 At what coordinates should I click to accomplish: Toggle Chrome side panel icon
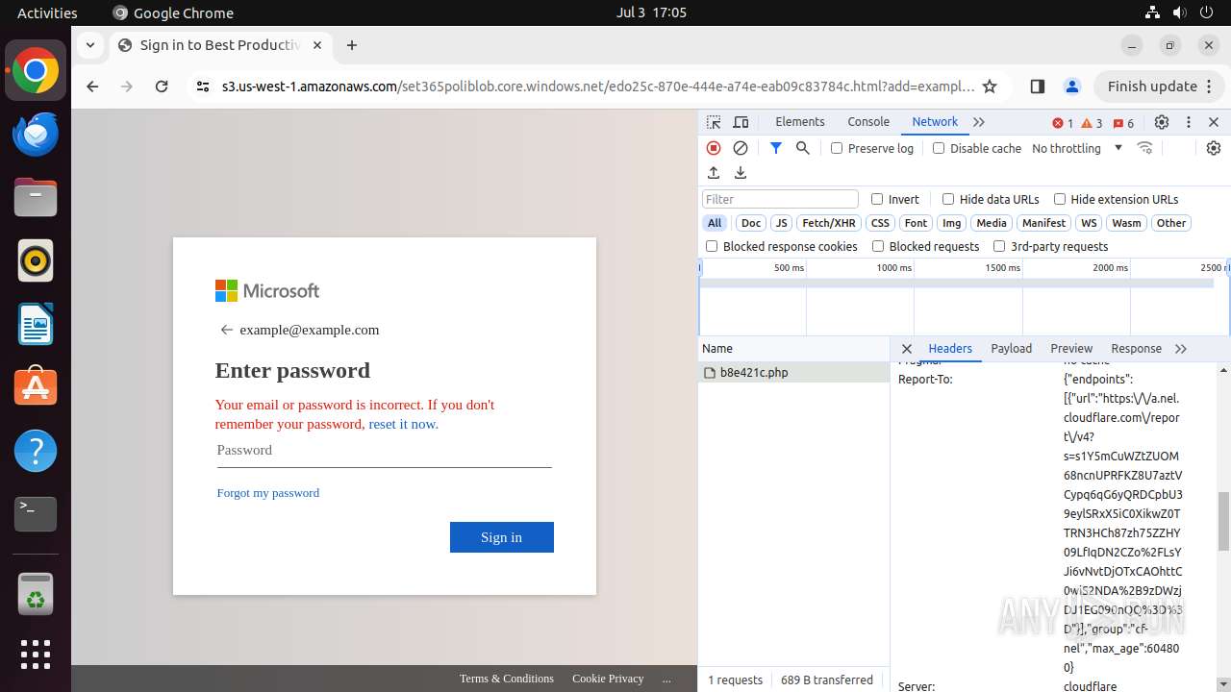tap(1037, 86)
